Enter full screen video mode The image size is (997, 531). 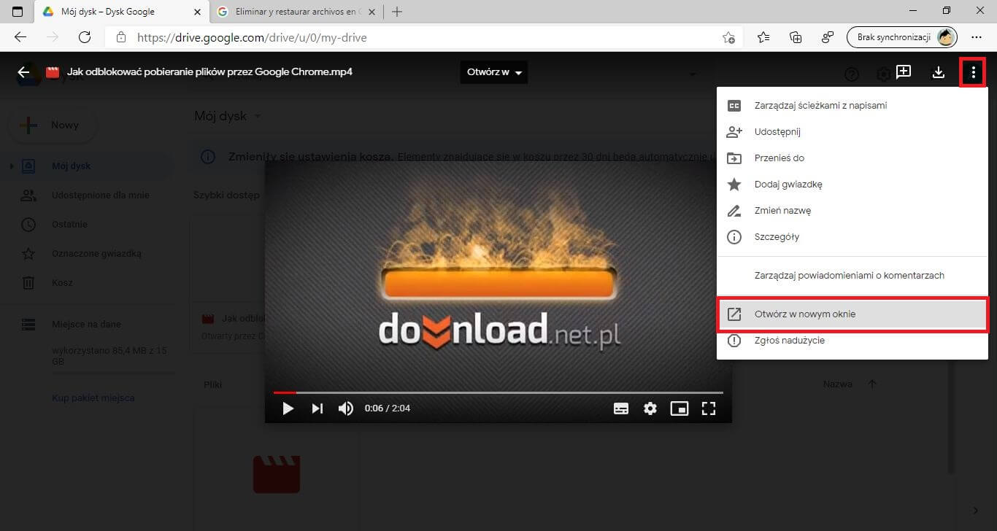709,408
